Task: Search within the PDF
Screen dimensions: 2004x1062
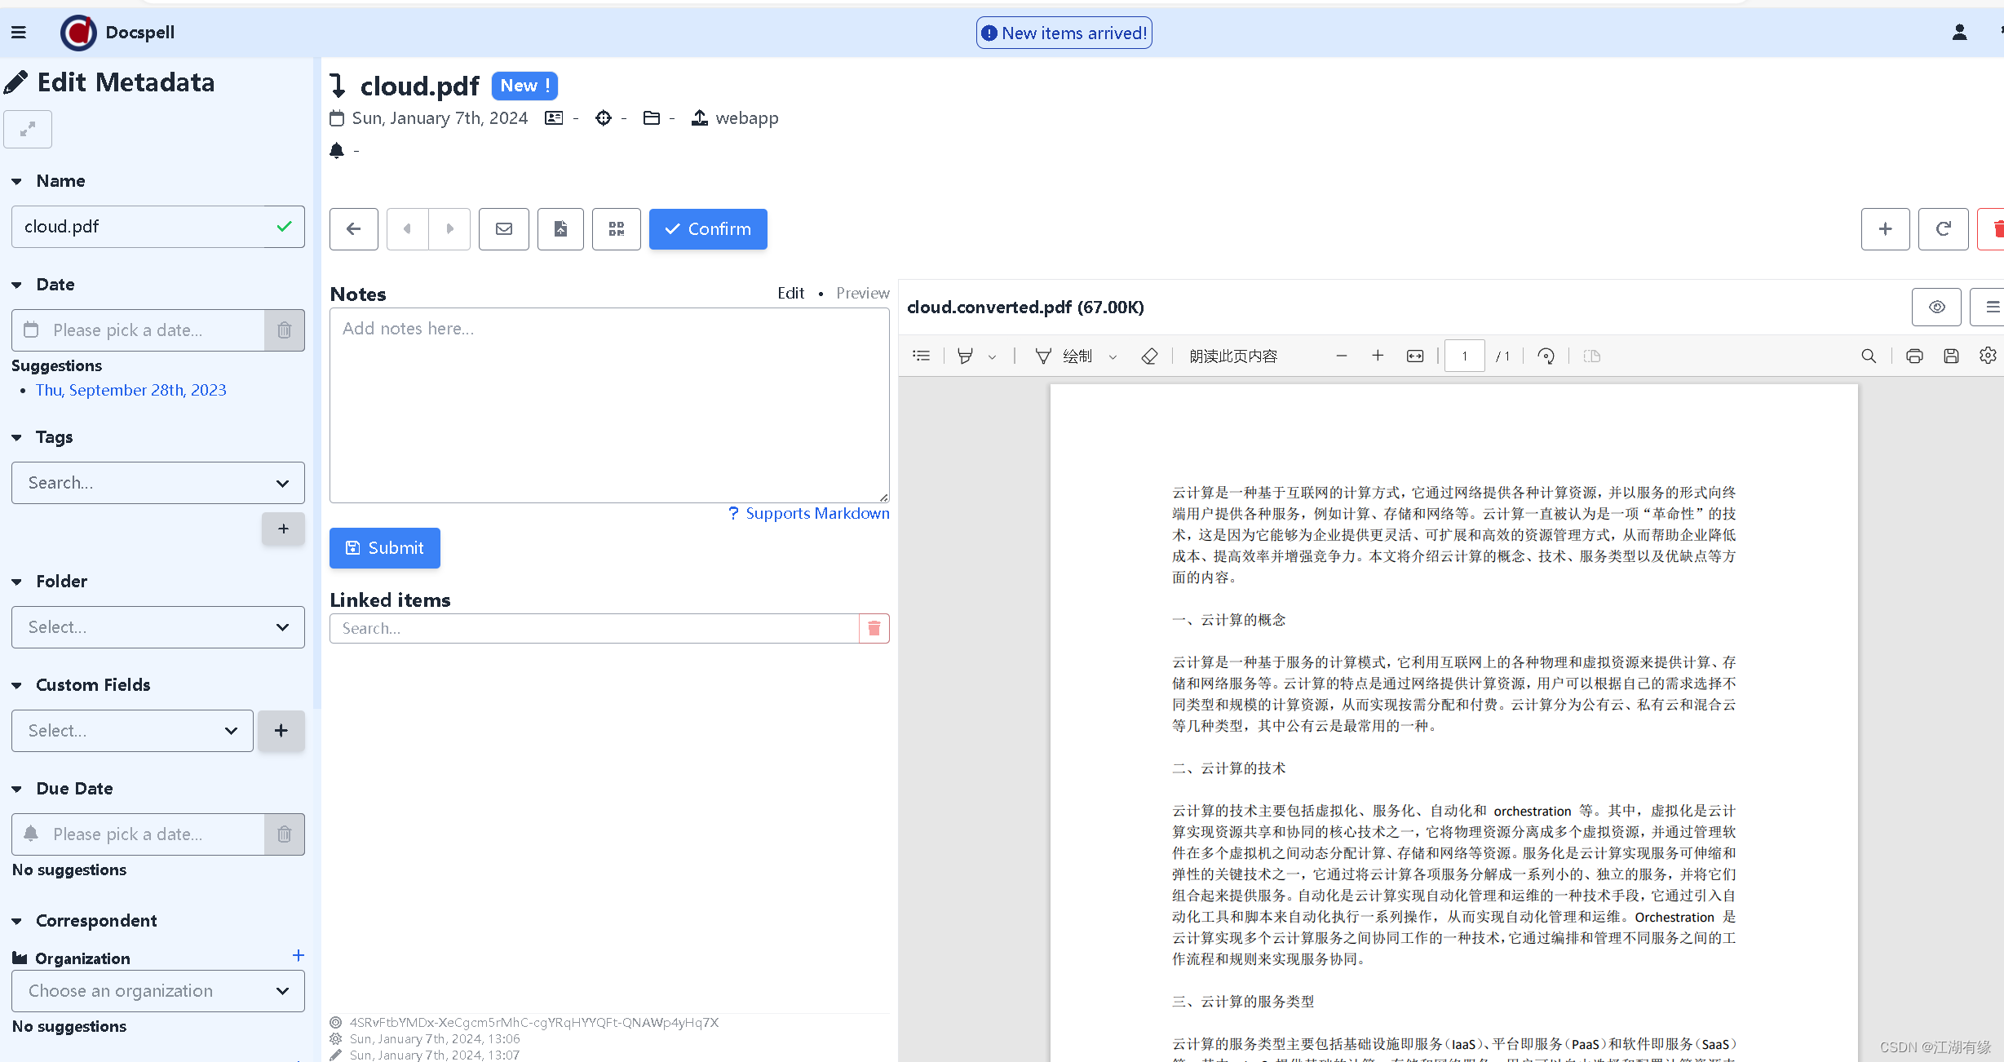Action: pos(1869,356)
